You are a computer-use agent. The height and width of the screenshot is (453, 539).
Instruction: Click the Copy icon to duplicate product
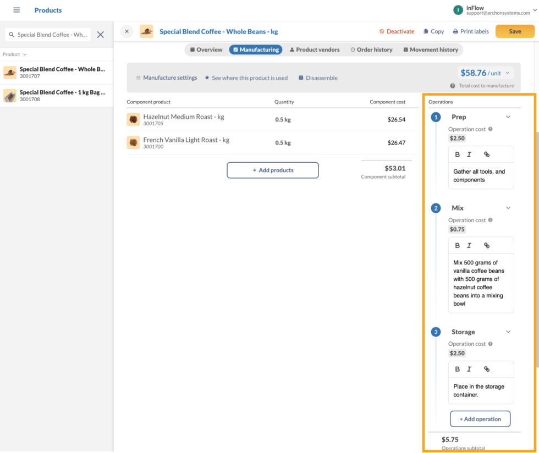click(433, 31)
